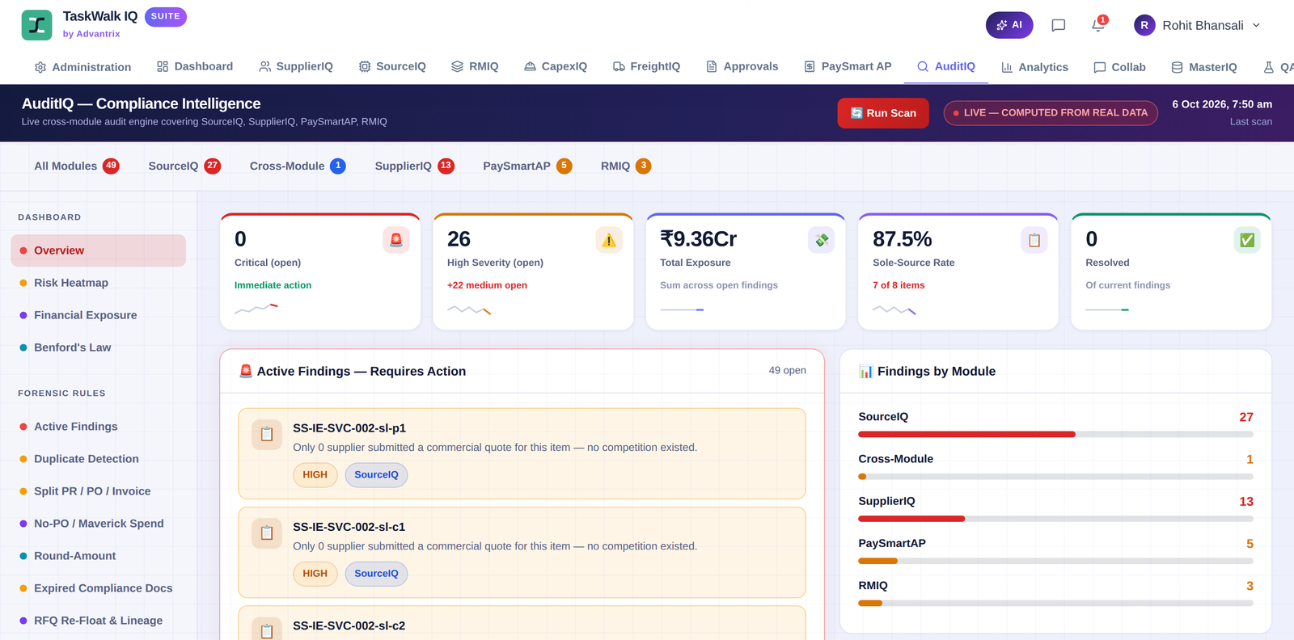The image size is (1294, 640).
Task: Select the AuditIQ nav tab
Action: 946,67
